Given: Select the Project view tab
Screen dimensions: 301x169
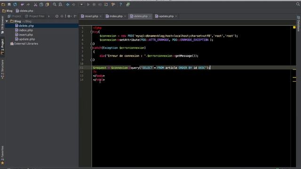Looking at the screenshot, I should (15, 16).
